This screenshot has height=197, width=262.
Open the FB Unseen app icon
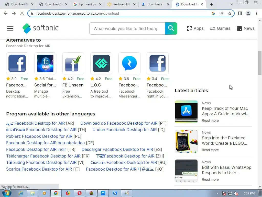point(73,63)
